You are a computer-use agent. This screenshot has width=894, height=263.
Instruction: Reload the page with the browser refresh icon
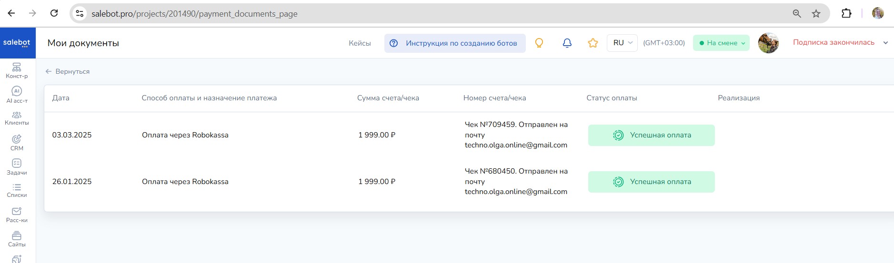(54, 13)
